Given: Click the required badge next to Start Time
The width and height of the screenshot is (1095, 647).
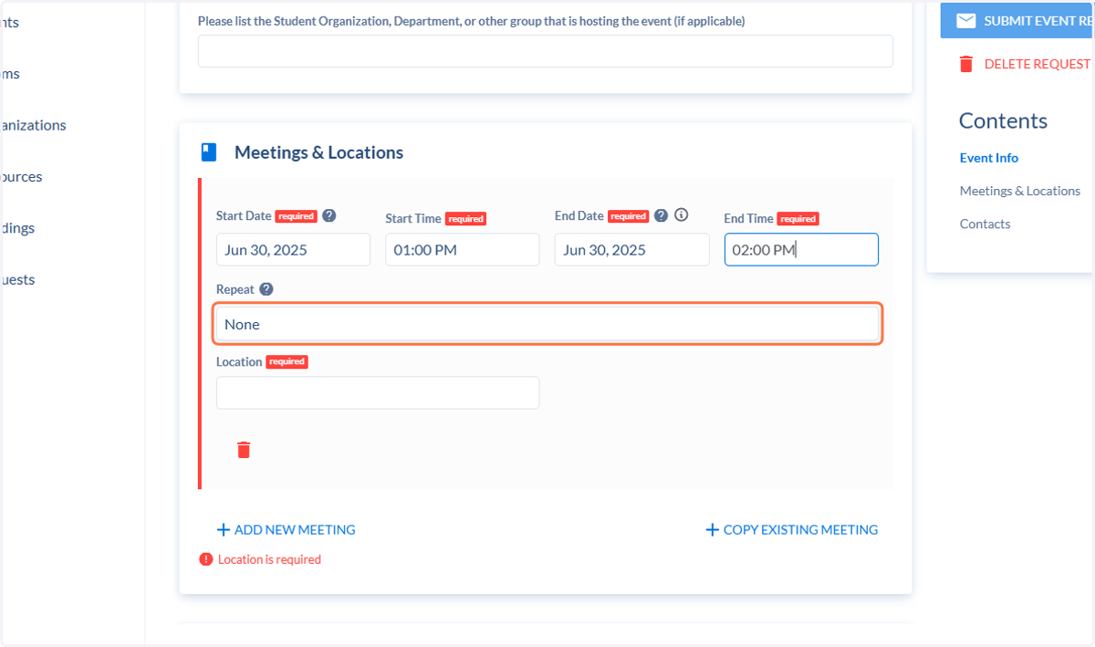Looking at the screenshot, I should [465, 219].
